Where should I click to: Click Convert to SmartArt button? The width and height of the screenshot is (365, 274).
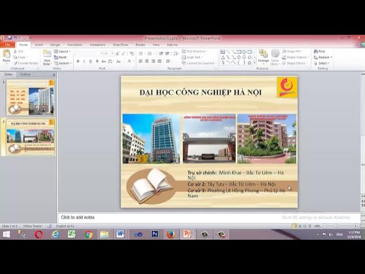click(198, 63)
